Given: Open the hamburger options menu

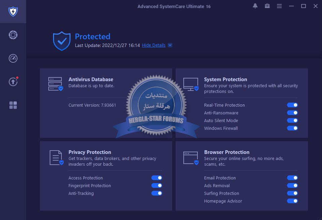Looking at the screenshot, I should (x=279, y=6).
